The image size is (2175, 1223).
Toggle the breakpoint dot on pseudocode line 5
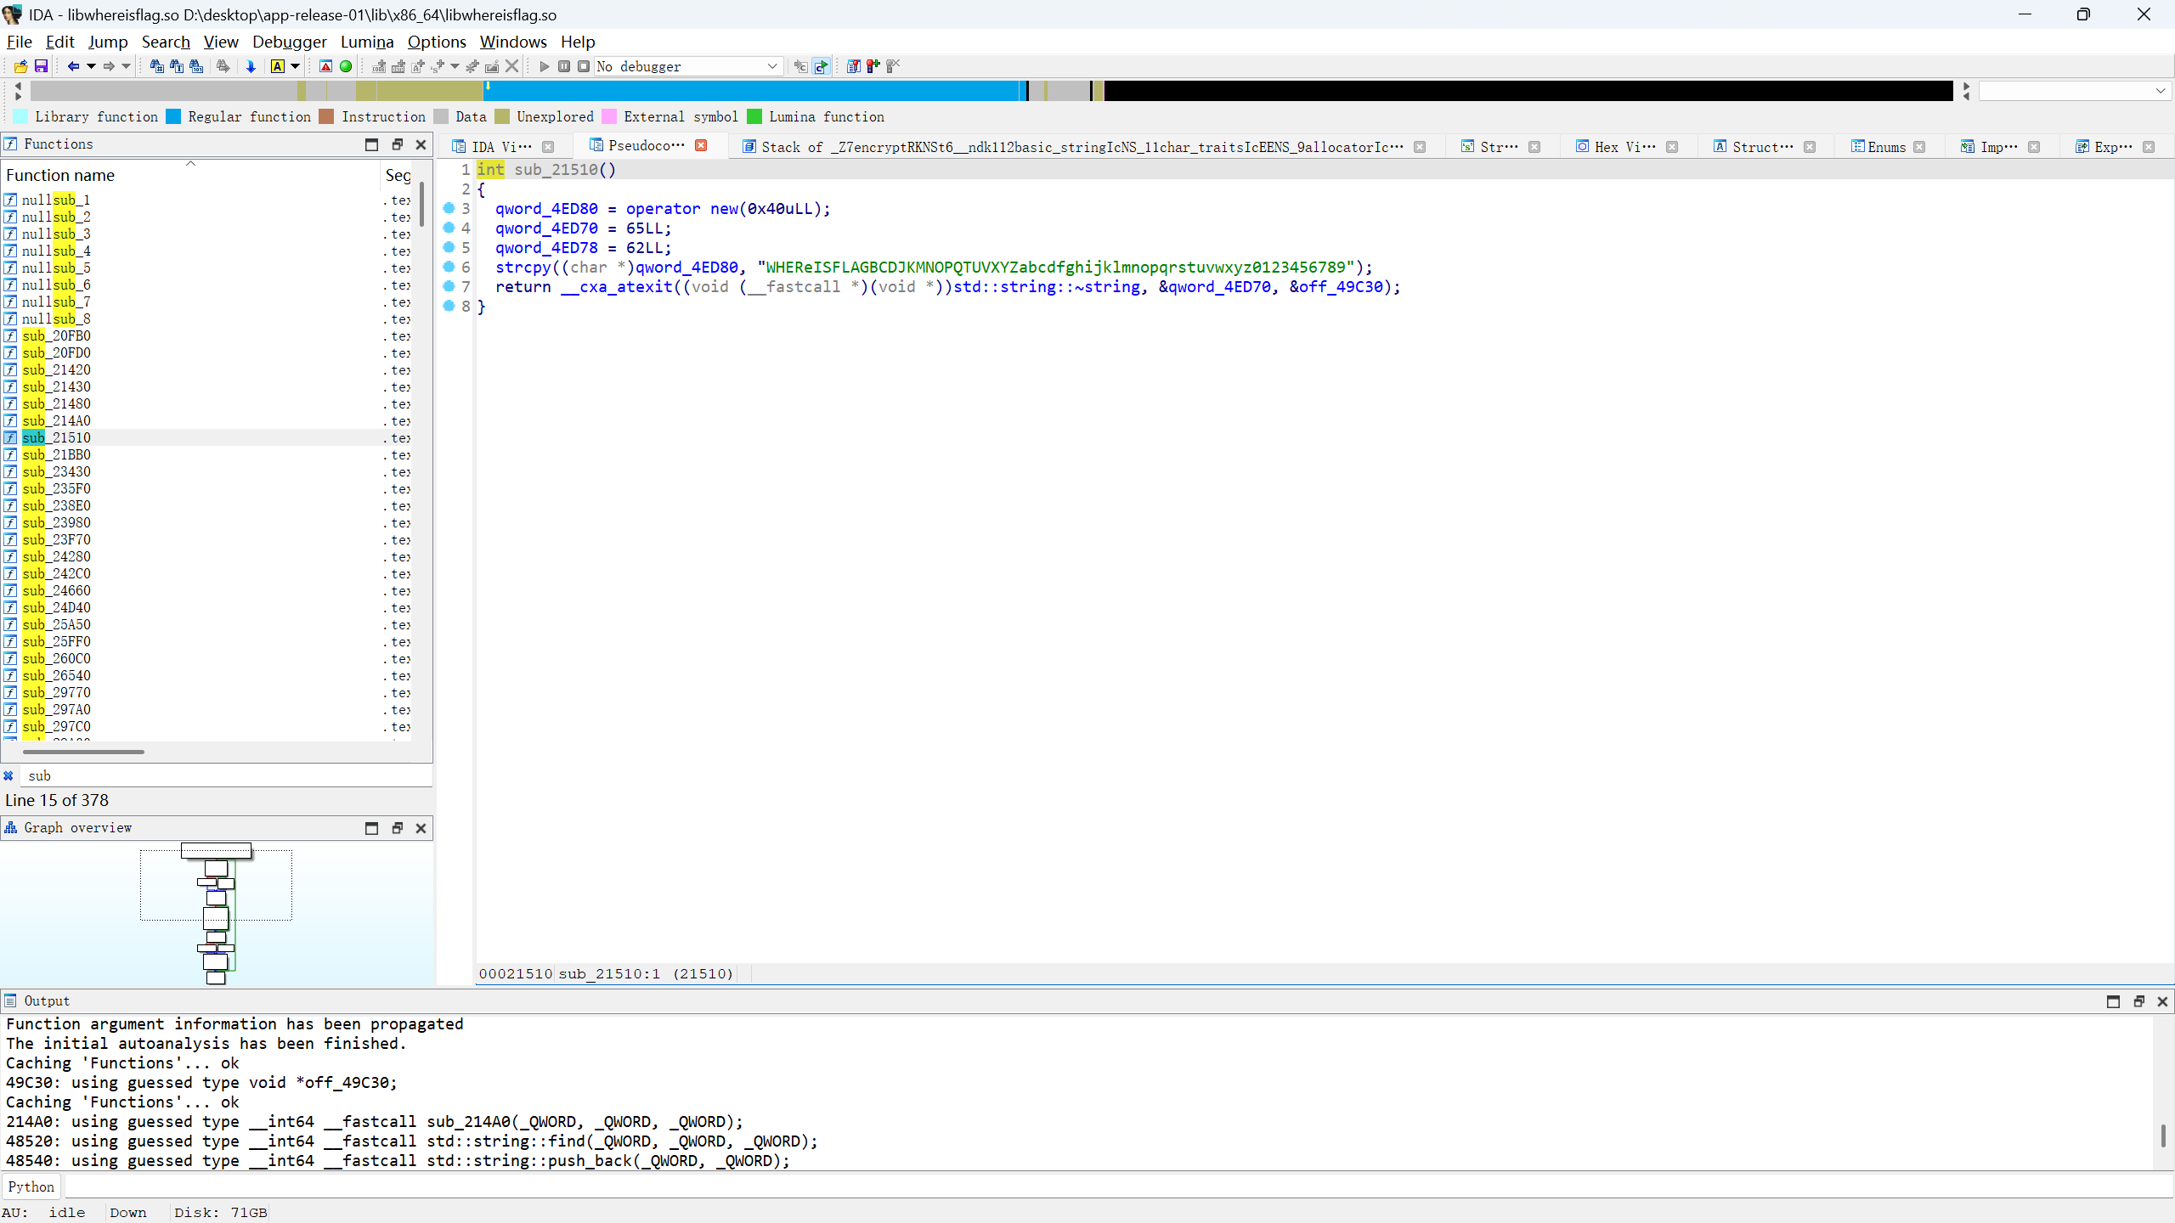pos(449,247)
